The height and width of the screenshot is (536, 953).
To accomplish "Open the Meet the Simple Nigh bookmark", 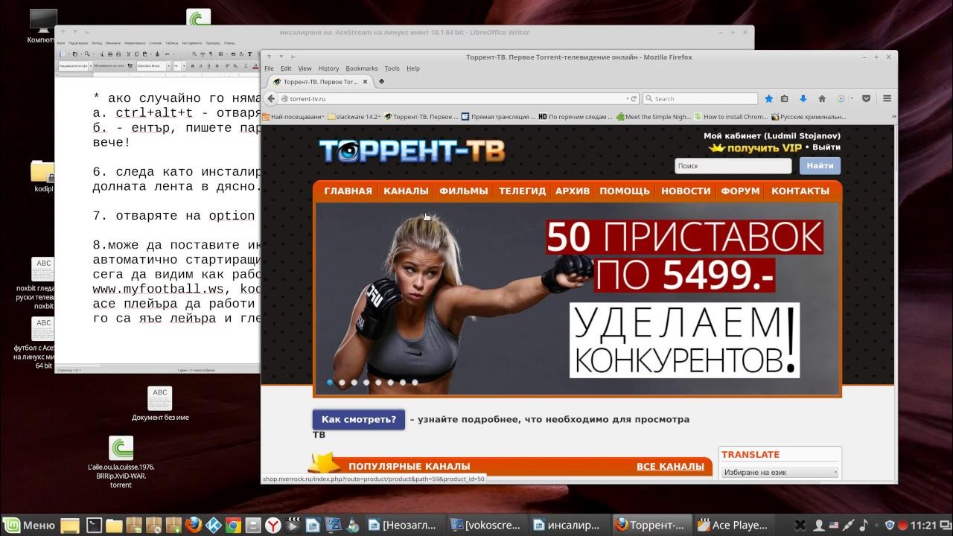I will coord(653,117).
